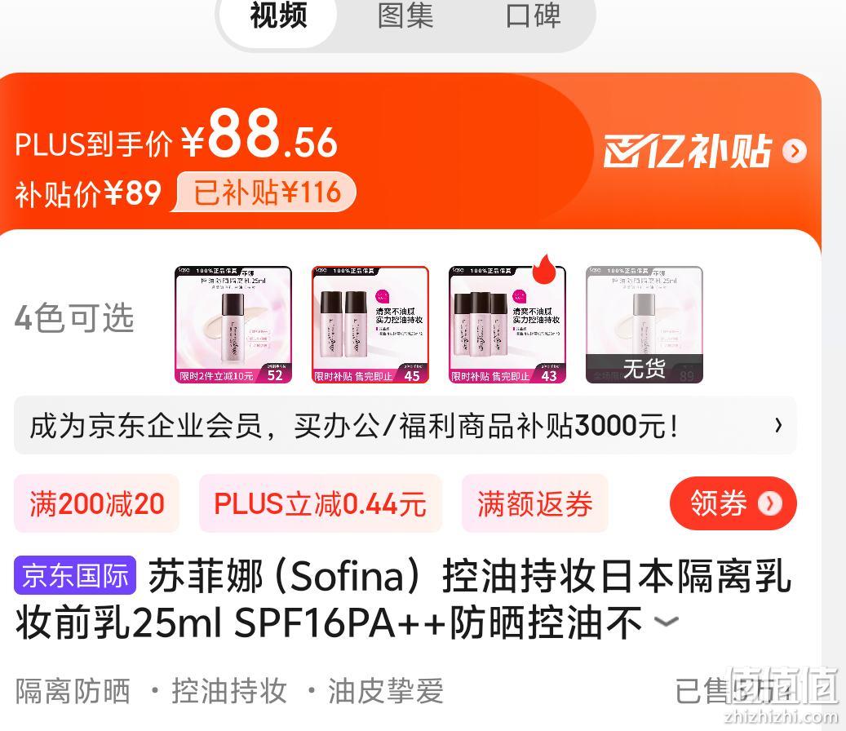
Task: Select the out-of-stock 无货 option
Action: [x=644, y=325]
